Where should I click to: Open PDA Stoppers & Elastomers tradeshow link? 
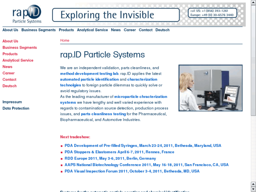119,152
